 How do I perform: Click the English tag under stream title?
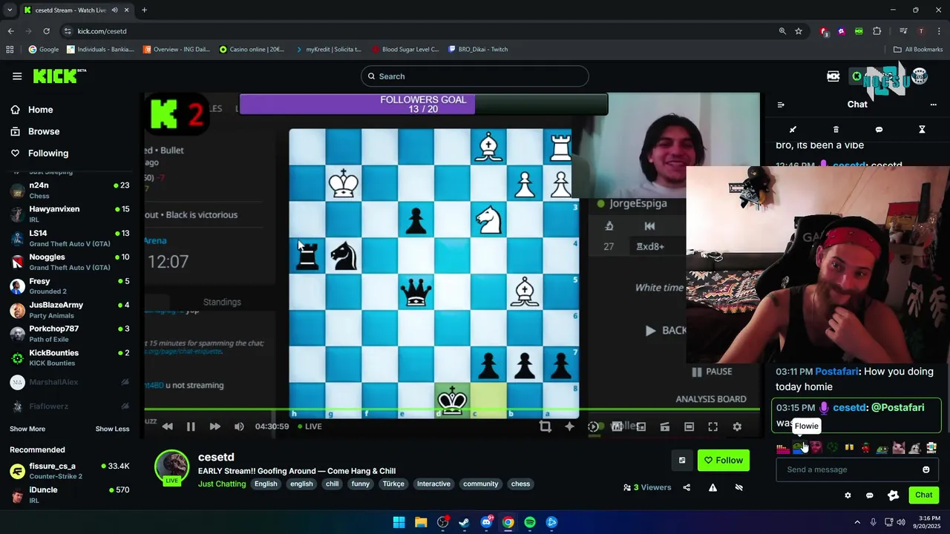pos(266,484)
